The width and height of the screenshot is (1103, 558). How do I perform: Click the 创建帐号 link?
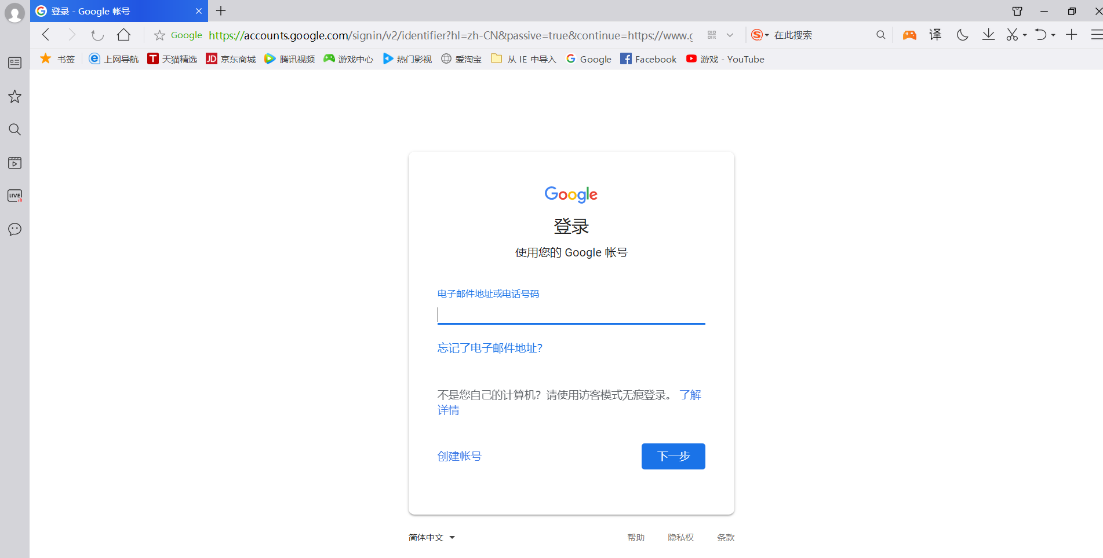point(459,456)
